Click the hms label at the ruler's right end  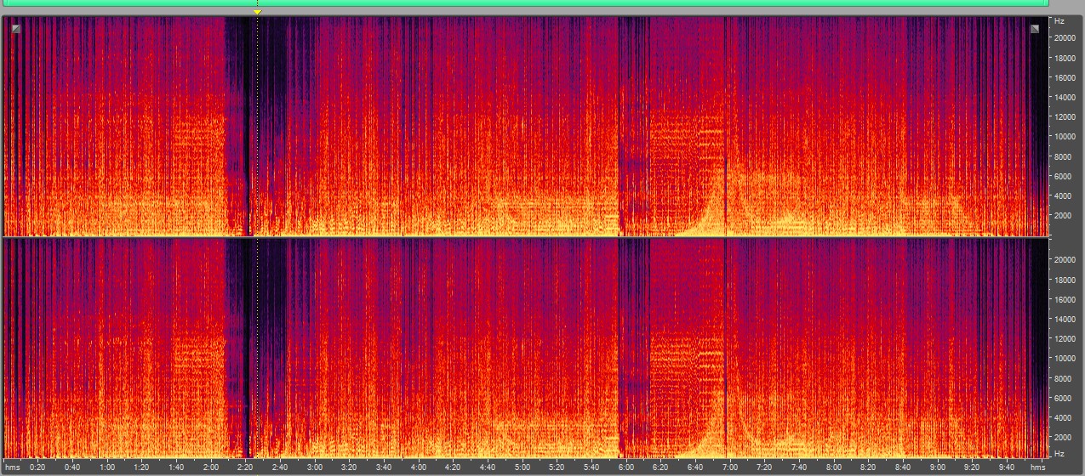tap(1037, 467)
